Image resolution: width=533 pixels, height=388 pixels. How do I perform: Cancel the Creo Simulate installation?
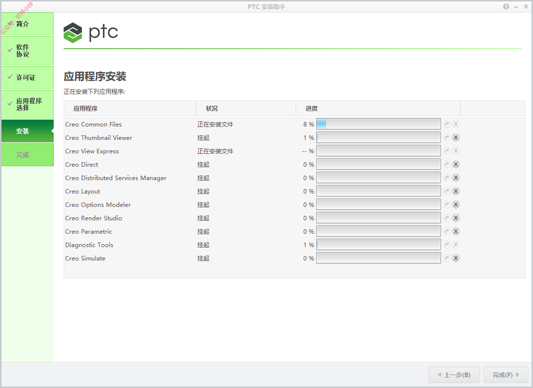pyautogui.click(x=456, y=258)
